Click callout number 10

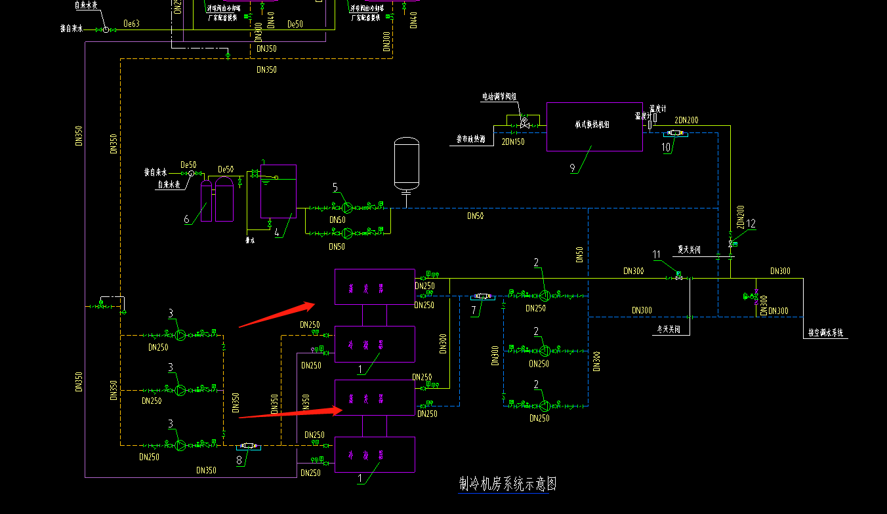pos(666,148)
